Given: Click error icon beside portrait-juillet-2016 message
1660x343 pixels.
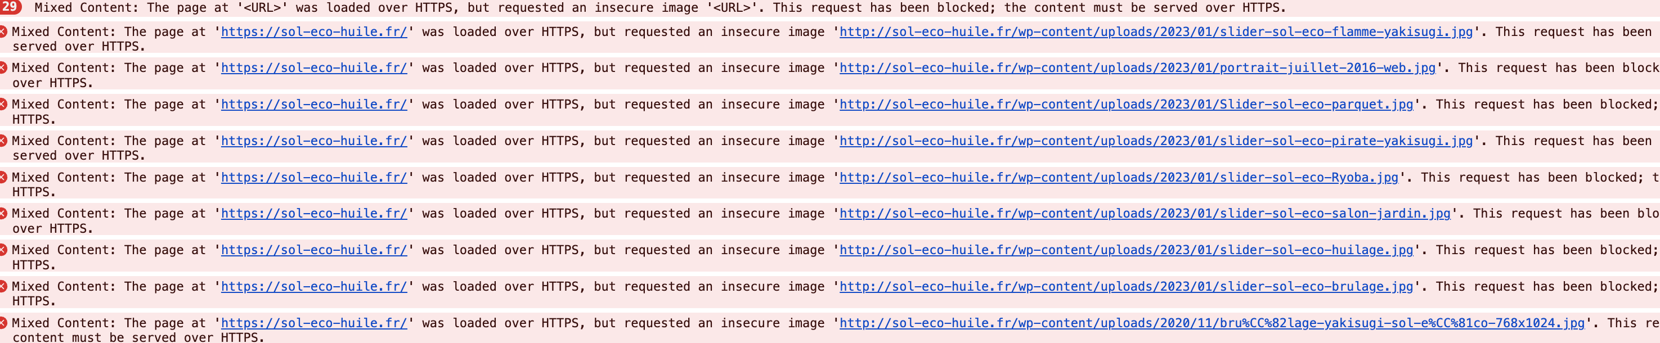Looking at the screenshot, I should pyautogui.click(x=3, y=67).
